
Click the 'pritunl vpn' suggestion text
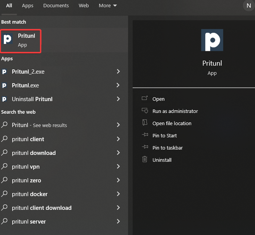point(26,167)
